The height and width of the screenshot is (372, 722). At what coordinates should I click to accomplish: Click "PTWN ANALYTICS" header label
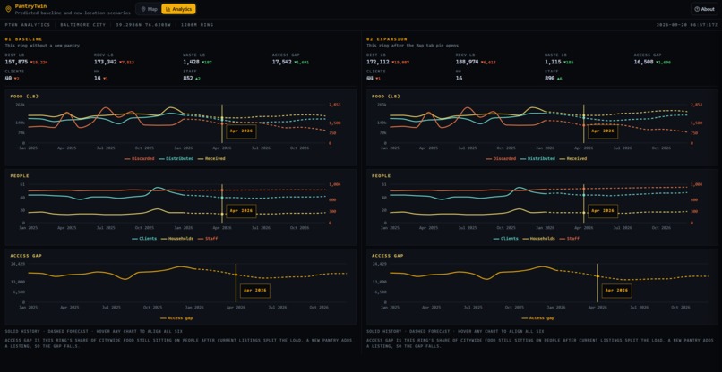27,25
